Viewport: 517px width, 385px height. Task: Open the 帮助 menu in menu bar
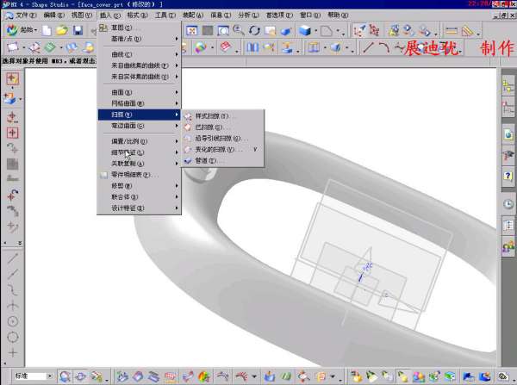(333, 16)
